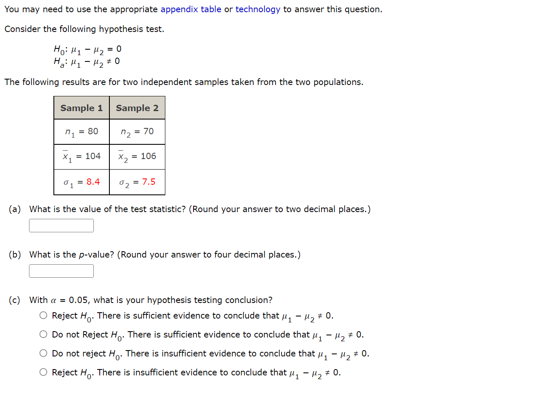Select the cell showing n1 = 80
The image size is (552, 396).
[81, 132]
